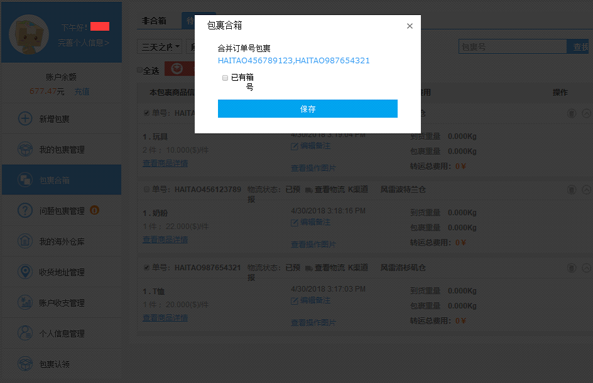This screenshot has width=593, height=383.
Task: Click the 我的包裹管理 box icon
Action: pos(25,149)
